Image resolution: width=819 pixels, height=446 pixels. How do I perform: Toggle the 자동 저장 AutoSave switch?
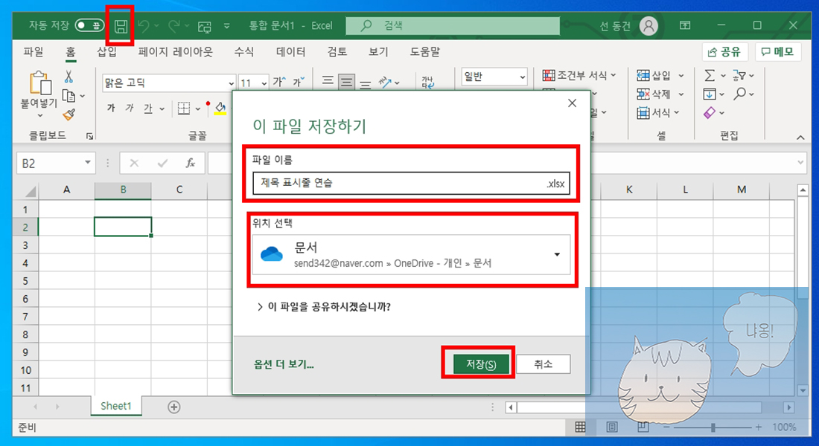click(x=89, y=25)
